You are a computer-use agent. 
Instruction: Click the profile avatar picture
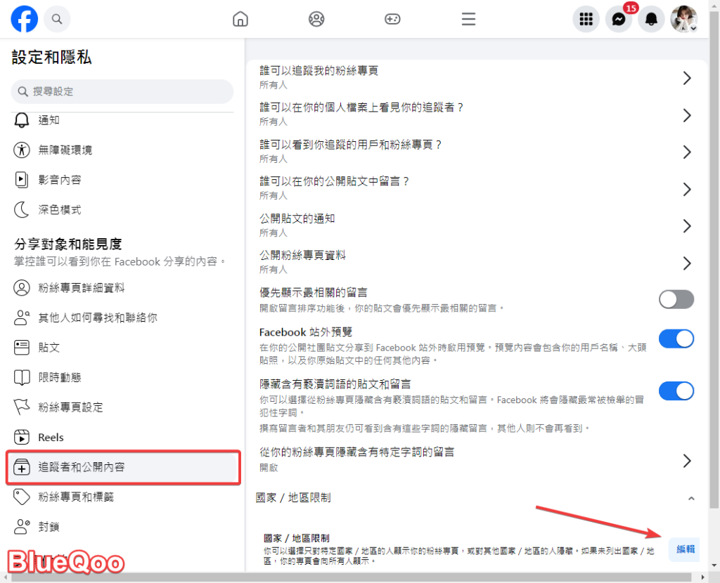coord(683,19)
